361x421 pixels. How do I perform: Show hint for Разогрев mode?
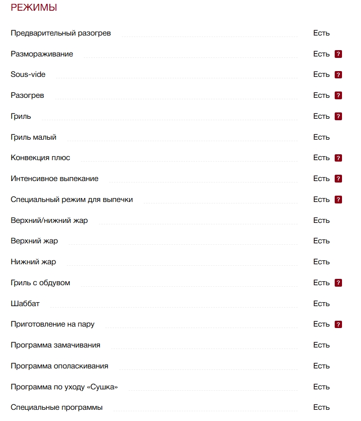coord(338,95)
